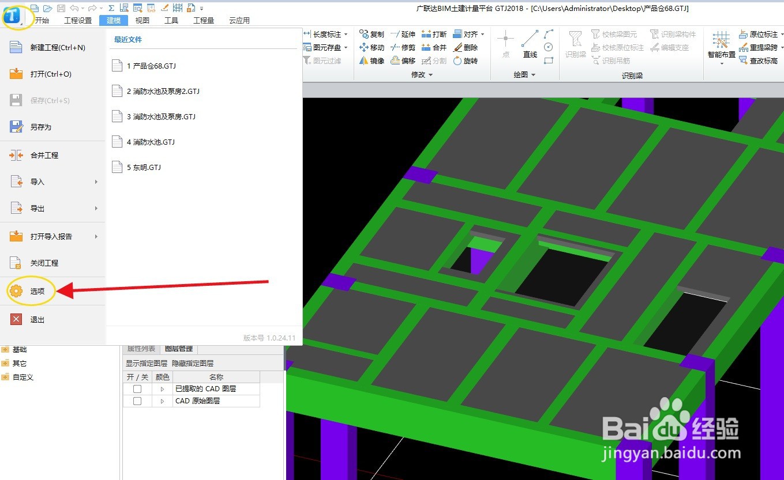Toggle checkbox for 已提取的 CAD 图层
Viewport: 784px width, 480px height.
click(x=137, y=389)
